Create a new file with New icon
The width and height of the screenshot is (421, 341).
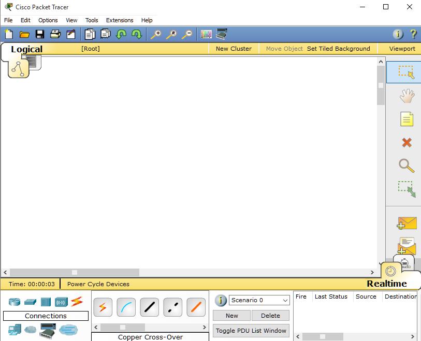[x=9, y=34]
